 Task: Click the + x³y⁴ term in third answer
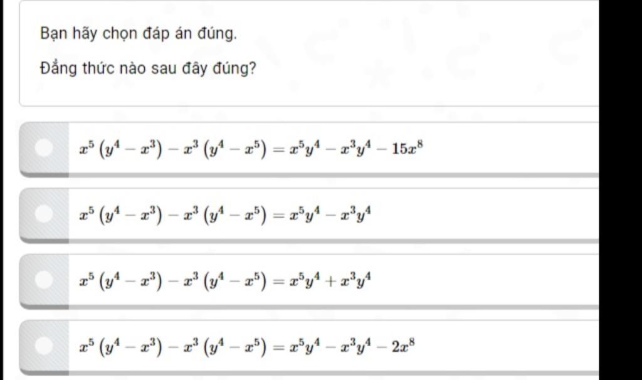tap(349, 280)
